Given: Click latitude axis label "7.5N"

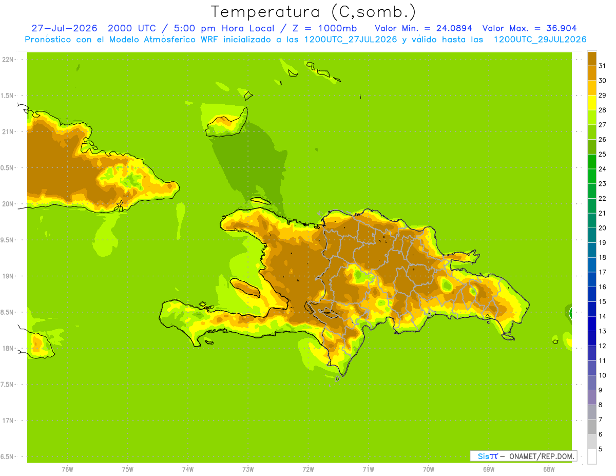Looking at the screenshot, I should (x=7, y=385).
